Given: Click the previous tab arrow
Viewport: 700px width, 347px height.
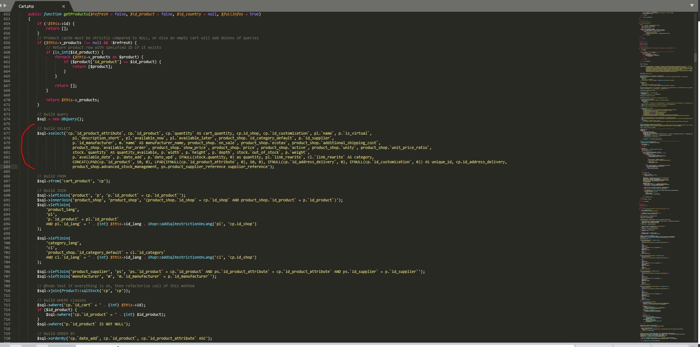Looking at the screenshot, I should tap(1, 6).
